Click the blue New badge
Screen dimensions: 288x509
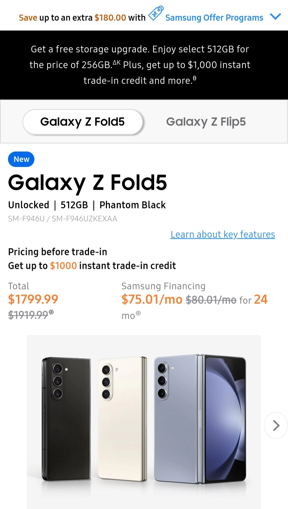tap(21, 159)
